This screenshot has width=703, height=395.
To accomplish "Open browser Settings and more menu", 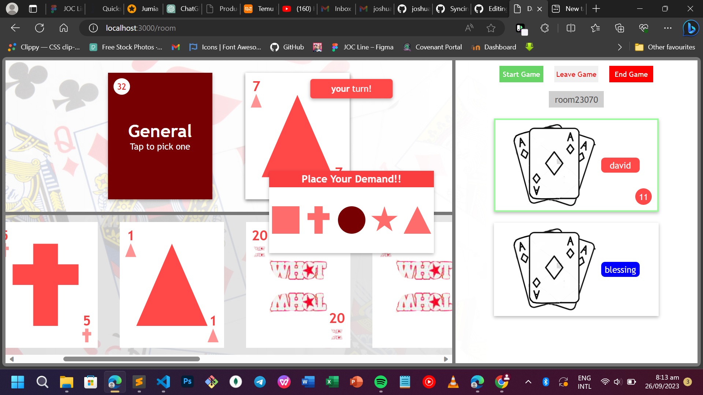I will tap(667, 28).
